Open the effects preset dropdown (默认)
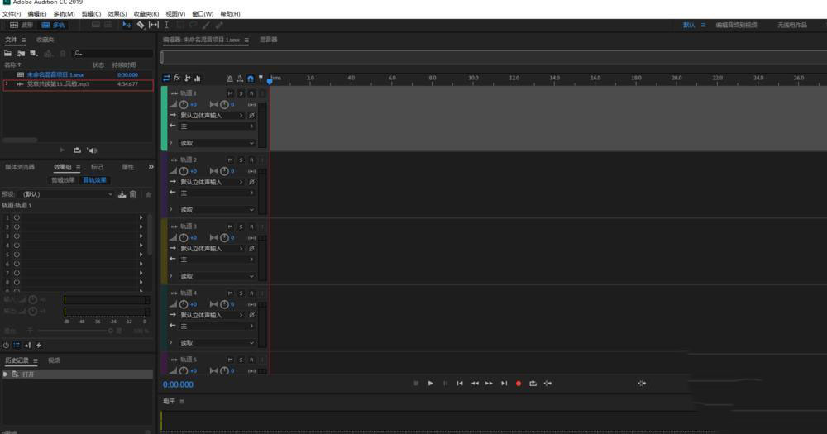The height and width of the screenshot is (434, 827). (x=67, y=194)
